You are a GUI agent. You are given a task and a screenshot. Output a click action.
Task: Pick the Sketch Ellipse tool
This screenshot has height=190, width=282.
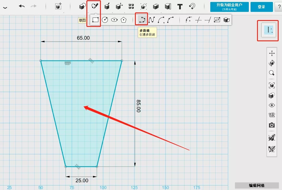pyautogui.click(x=114, y=20)
